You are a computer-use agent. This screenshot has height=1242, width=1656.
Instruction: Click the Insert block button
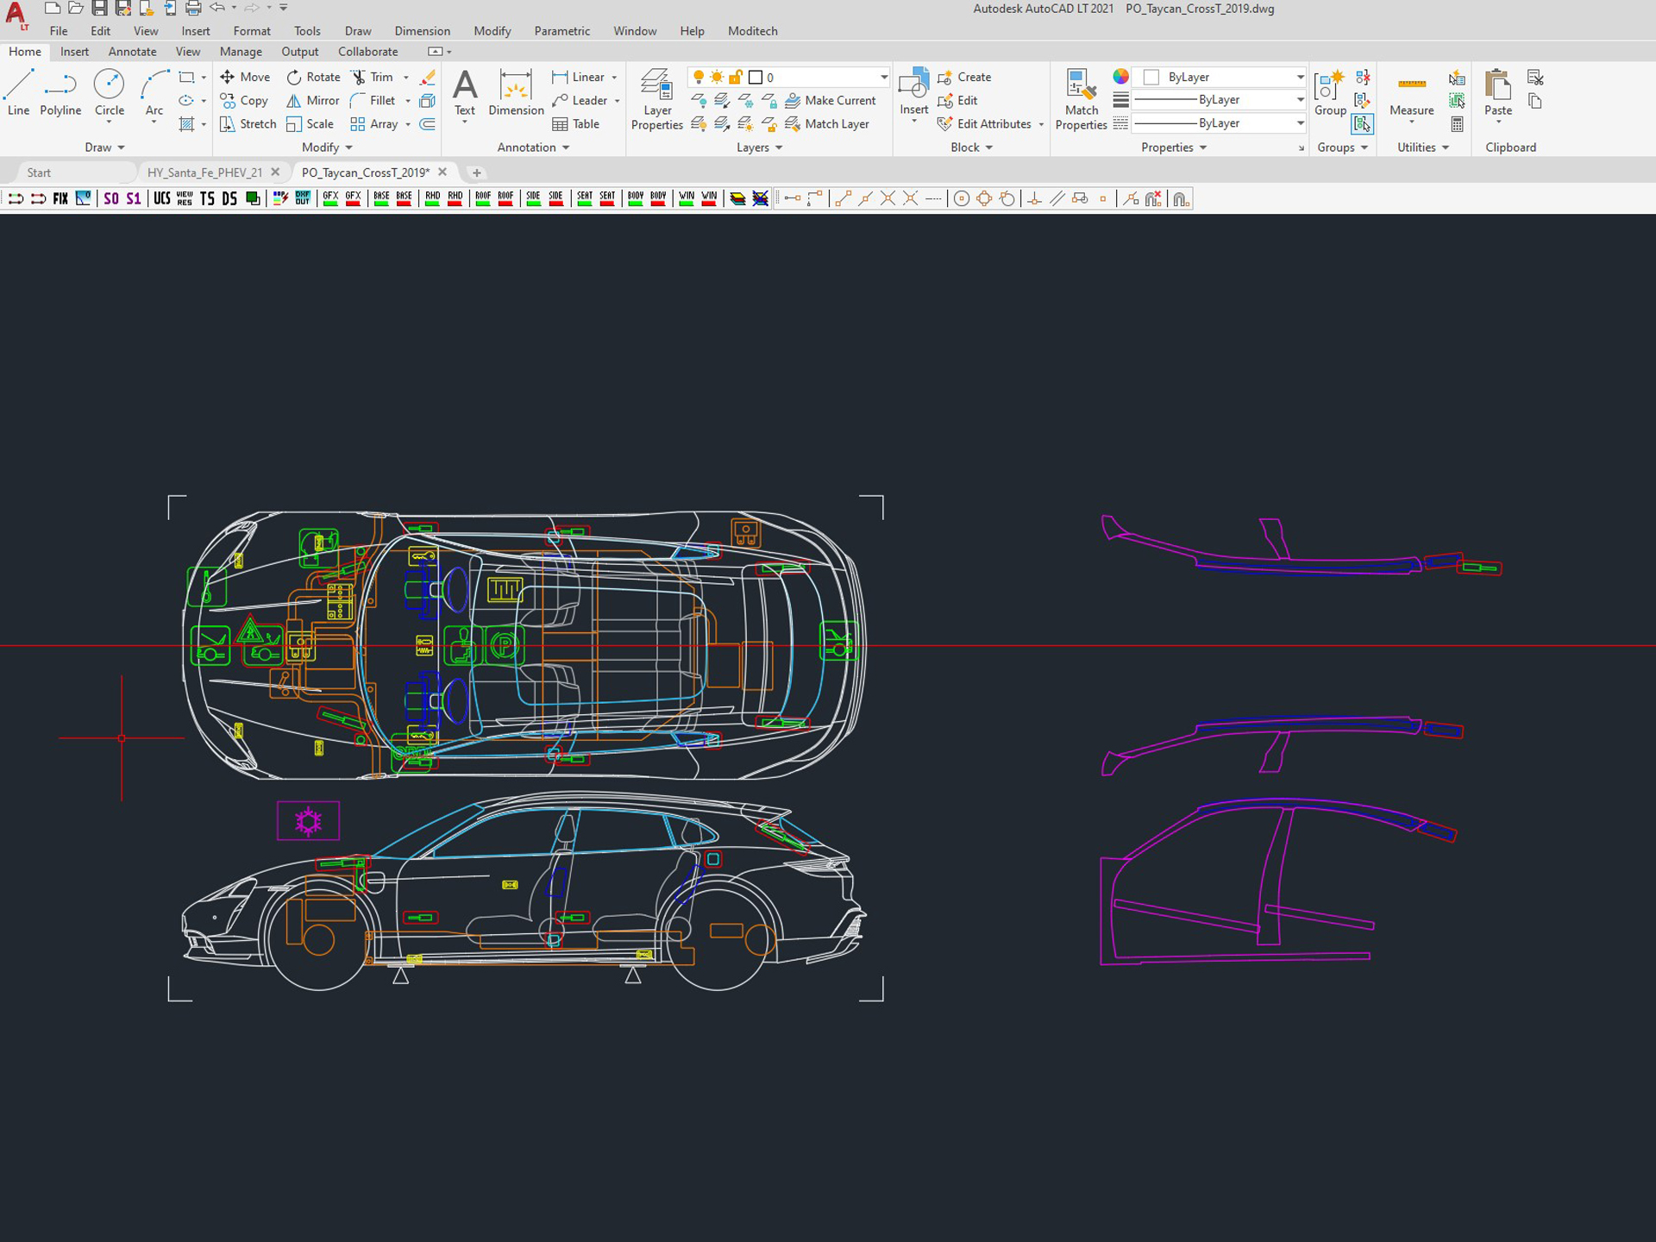(913, 95)
